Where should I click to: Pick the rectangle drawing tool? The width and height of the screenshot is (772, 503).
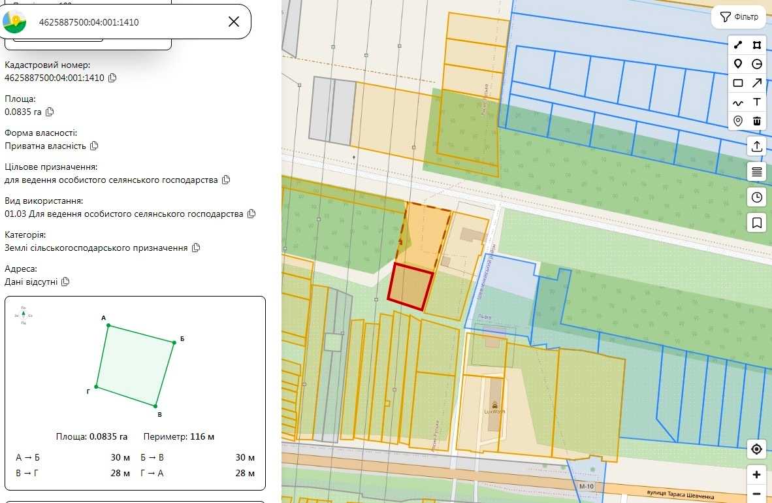(x=737, y=83)
